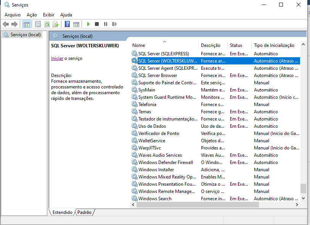Refresh the services list via toolbar
The width and height of the screenshot is (310, 225).
click(47, 24)
